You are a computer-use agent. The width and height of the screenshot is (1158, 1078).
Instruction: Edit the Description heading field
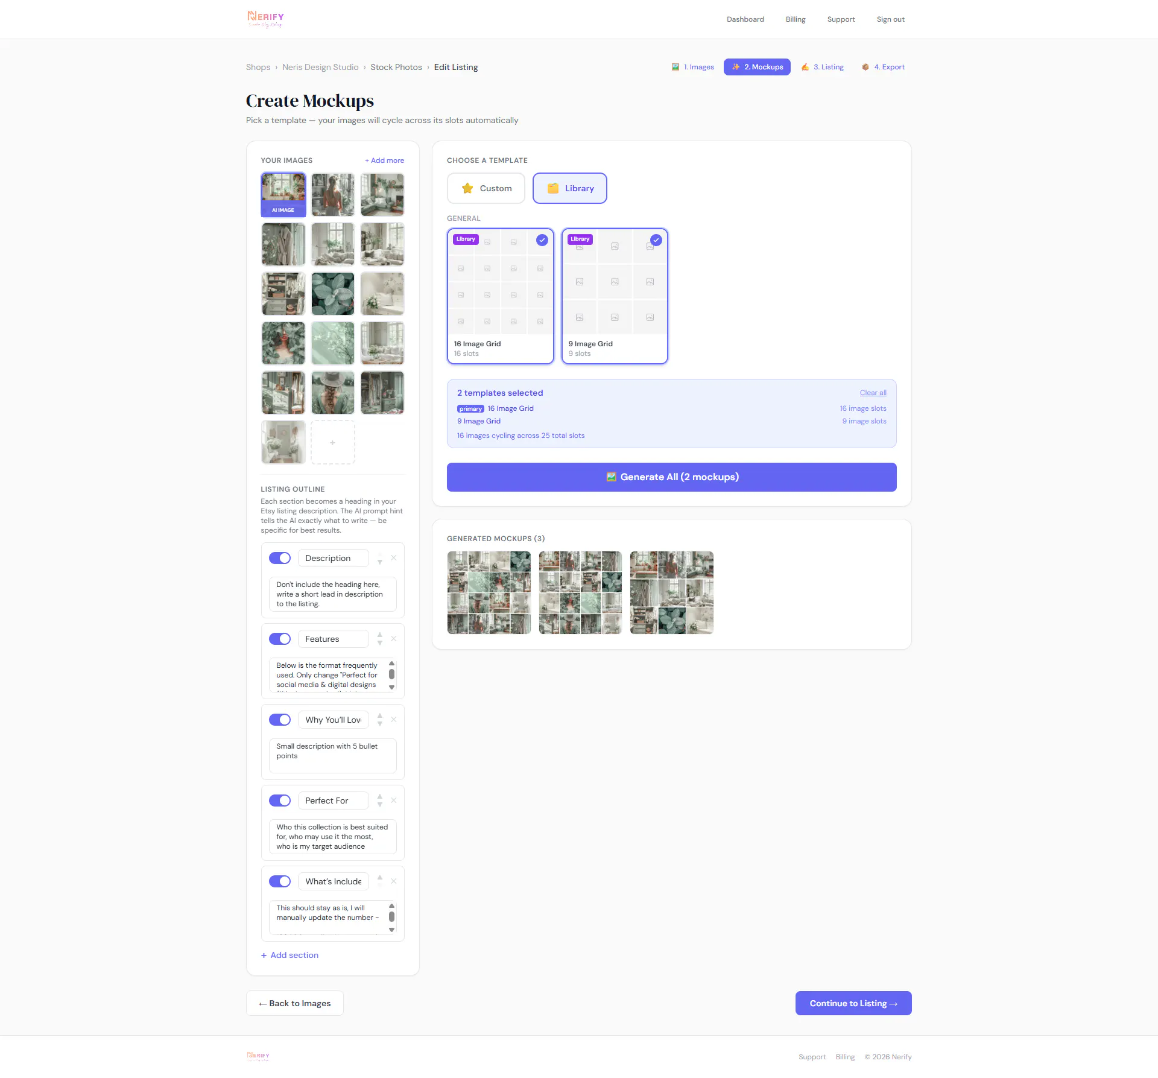[x=334, y=558]
